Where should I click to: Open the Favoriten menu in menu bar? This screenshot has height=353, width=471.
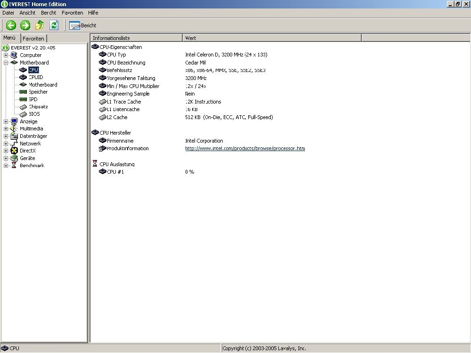point(72,13)
